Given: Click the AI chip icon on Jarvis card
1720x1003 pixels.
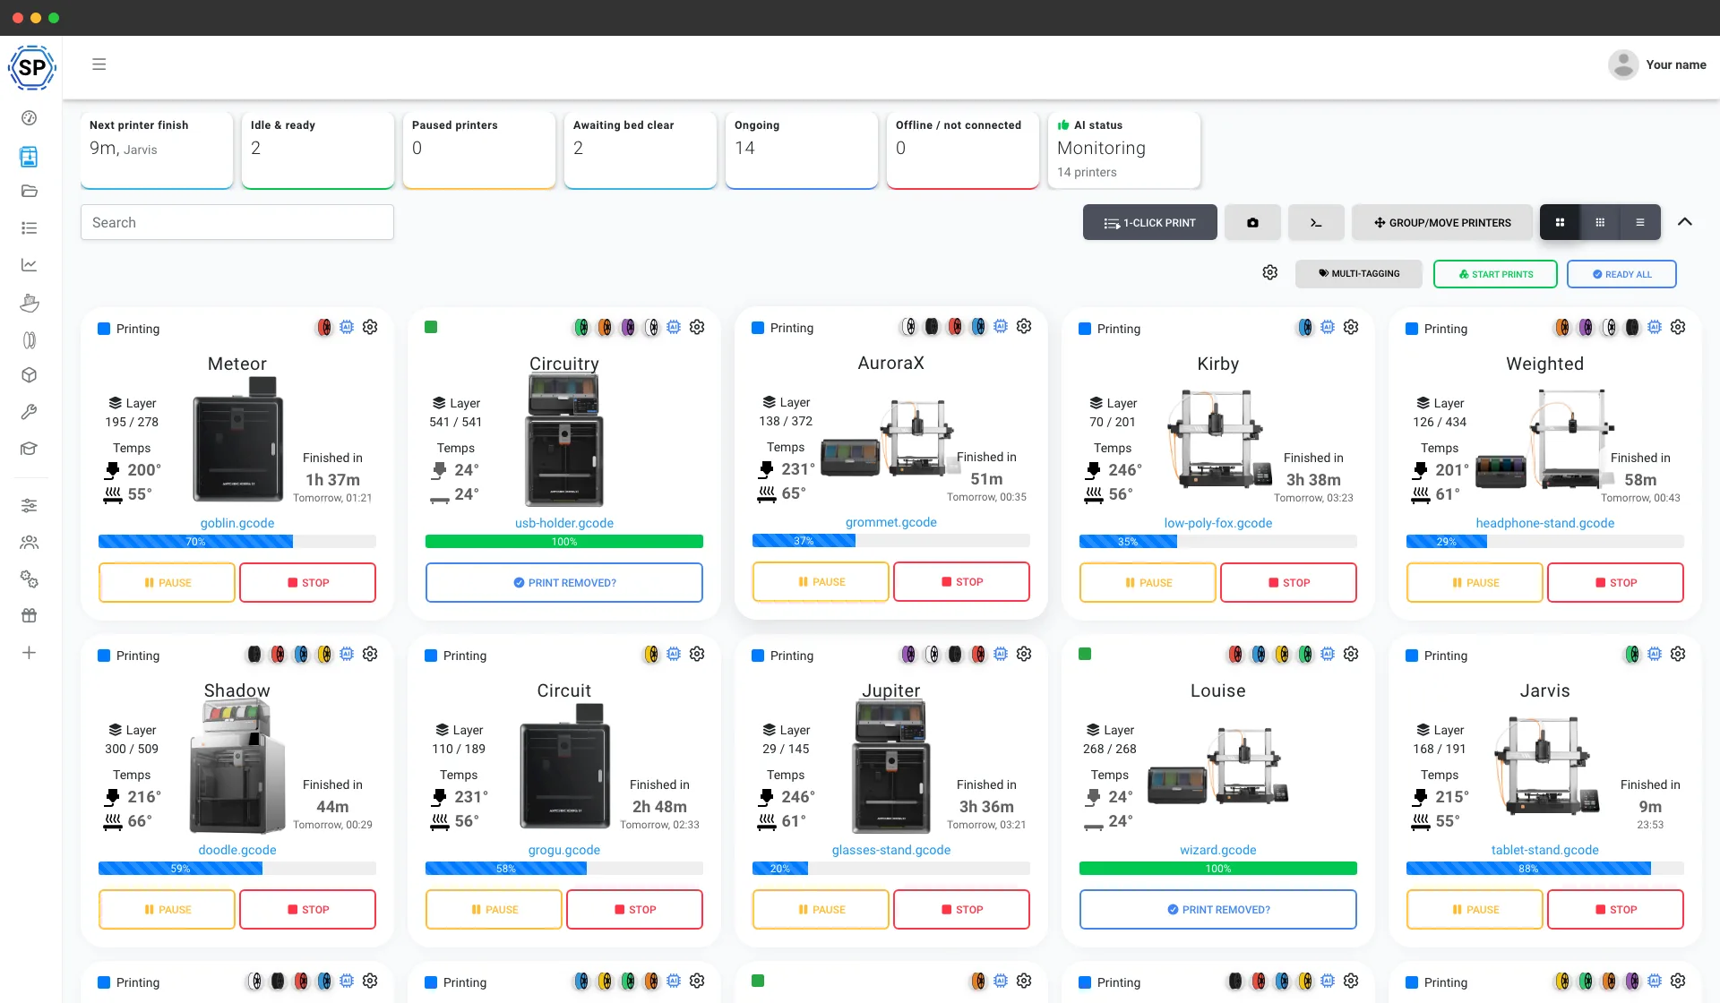Looking at the screenshot, I should (1655, 655).
